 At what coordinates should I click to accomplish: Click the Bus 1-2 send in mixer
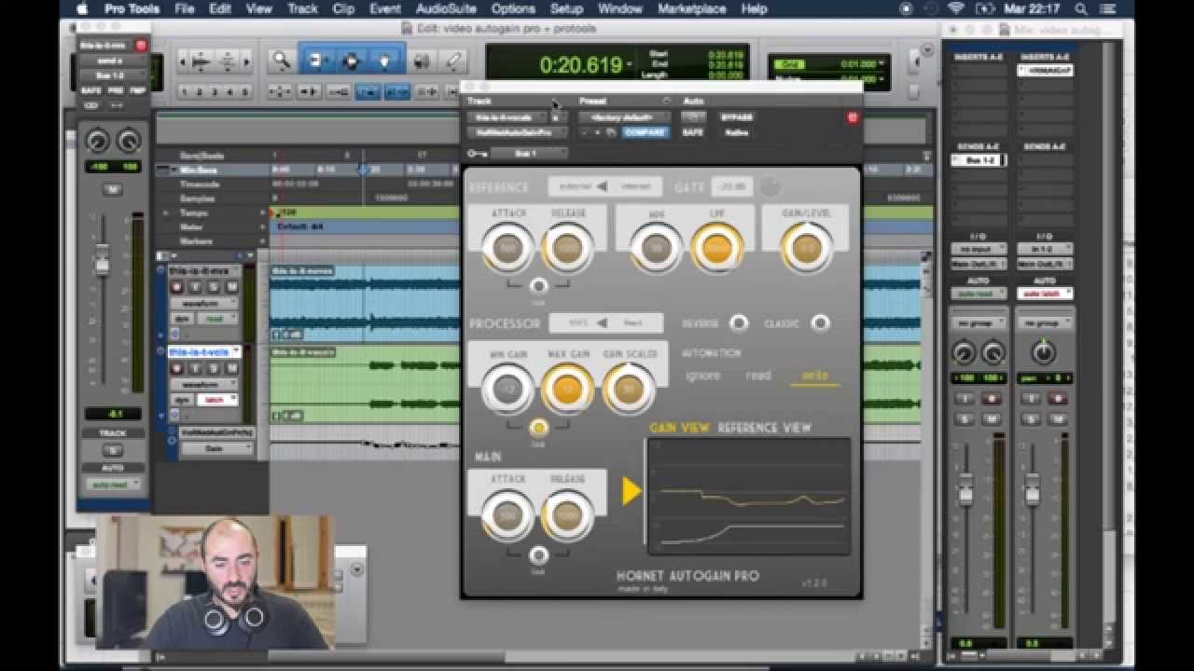(x=979, y=160)
